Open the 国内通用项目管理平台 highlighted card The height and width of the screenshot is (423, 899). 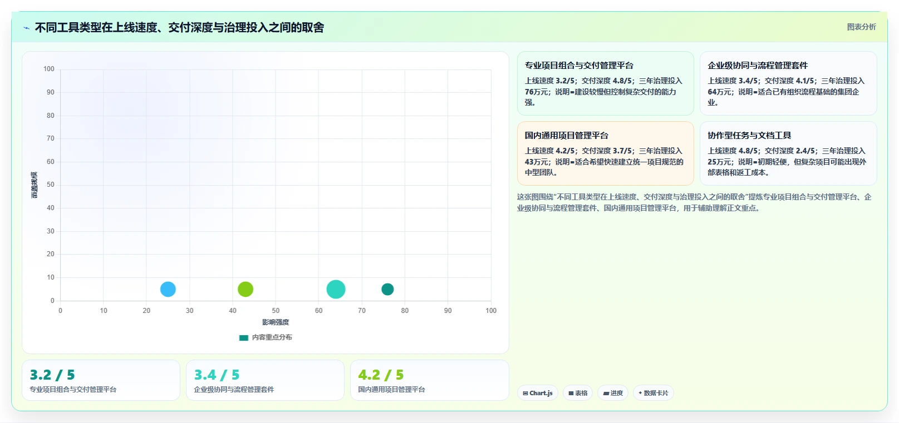(x=605, y=153)
